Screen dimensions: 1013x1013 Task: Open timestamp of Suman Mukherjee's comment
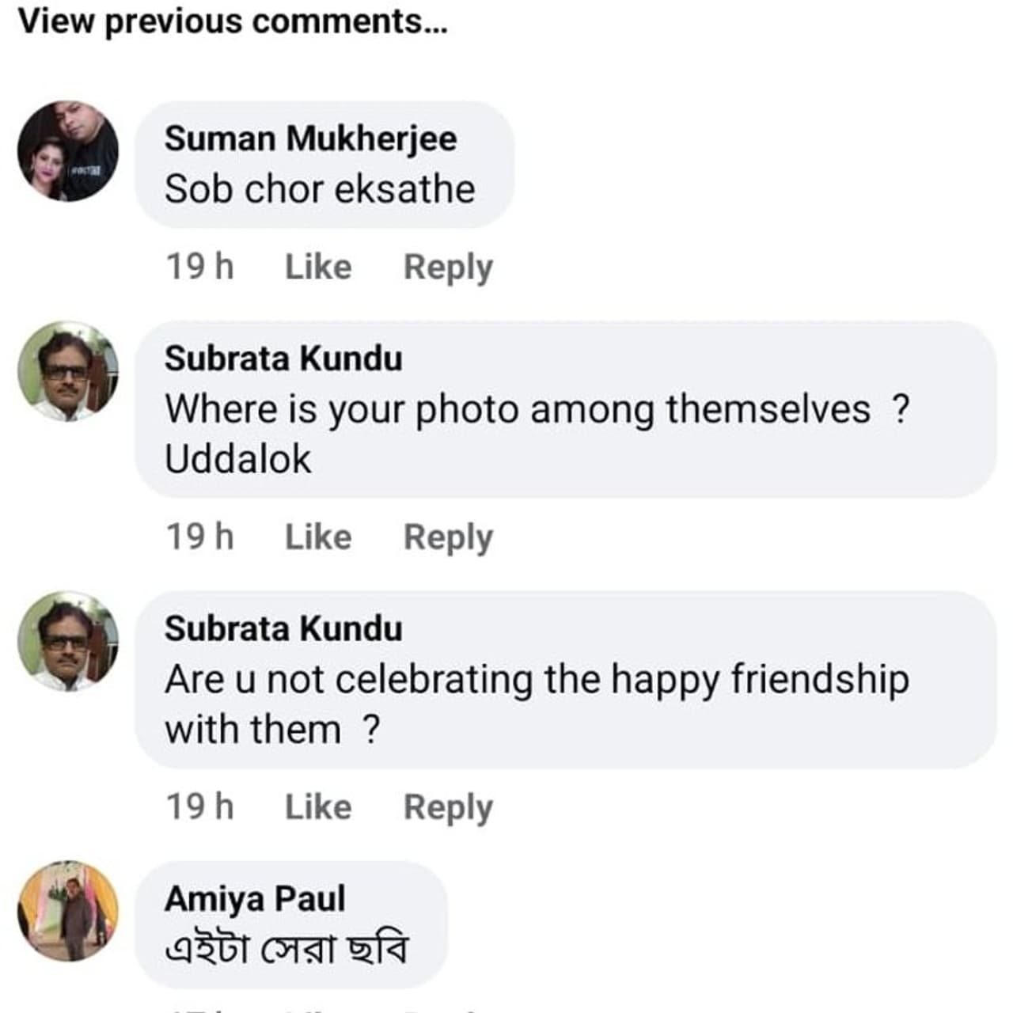(199, 267)
